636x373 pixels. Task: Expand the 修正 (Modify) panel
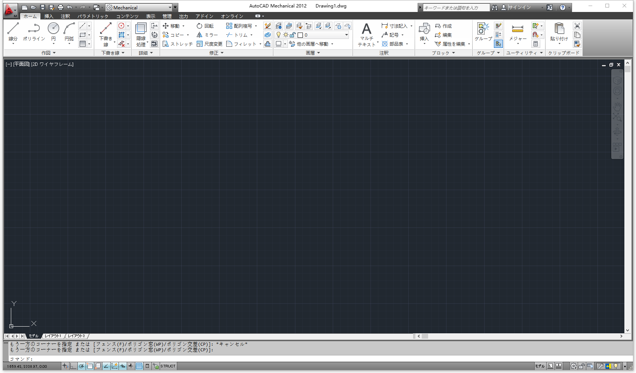point(216,53)
